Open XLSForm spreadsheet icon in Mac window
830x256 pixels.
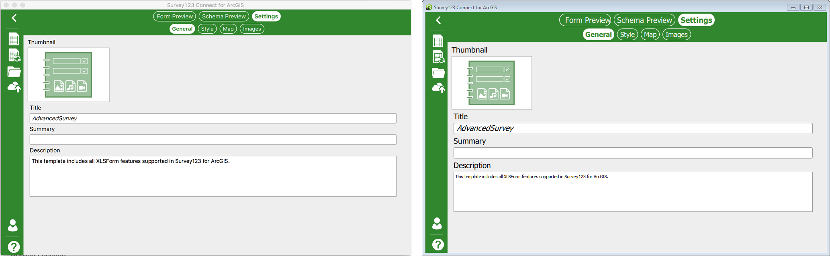(14, 39)
